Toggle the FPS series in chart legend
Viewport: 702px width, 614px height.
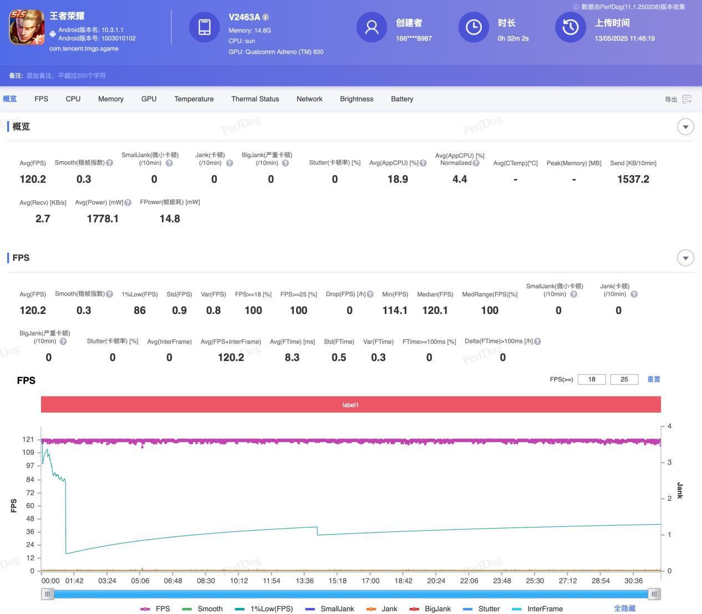(x=156, y=608)
